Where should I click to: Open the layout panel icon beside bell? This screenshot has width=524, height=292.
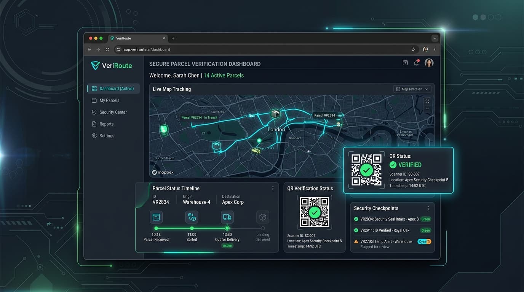click(x=405, y=63)
